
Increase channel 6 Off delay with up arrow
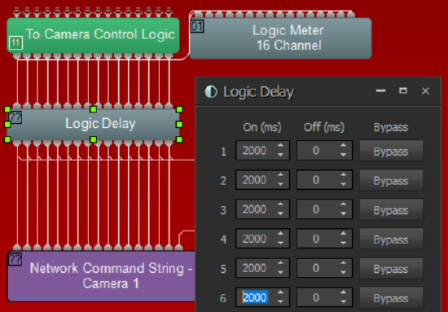click(343, 292)
